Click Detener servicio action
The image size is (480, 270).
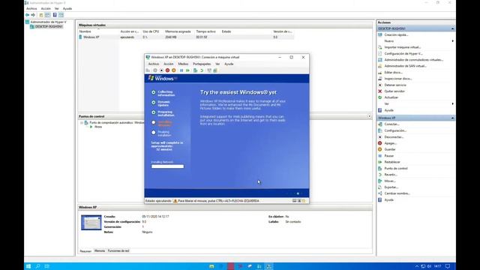(x=395, y=85)
